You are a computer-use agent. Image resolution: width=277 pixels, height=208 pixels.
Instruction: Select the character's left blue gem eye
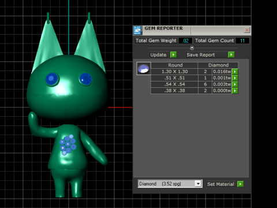[52, 79]
